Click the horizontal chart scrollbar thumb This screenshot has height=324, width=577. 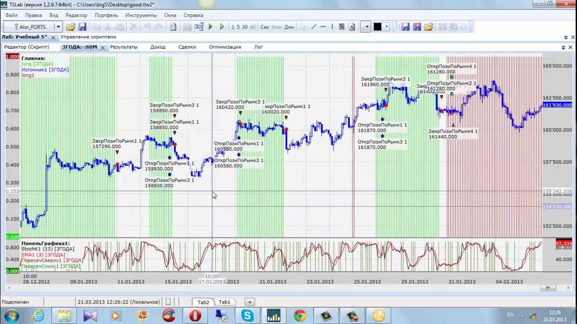(548, 288)
